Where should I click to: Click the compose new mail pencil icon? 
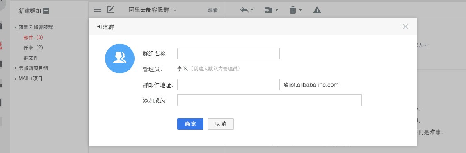[x=111, y=9]
